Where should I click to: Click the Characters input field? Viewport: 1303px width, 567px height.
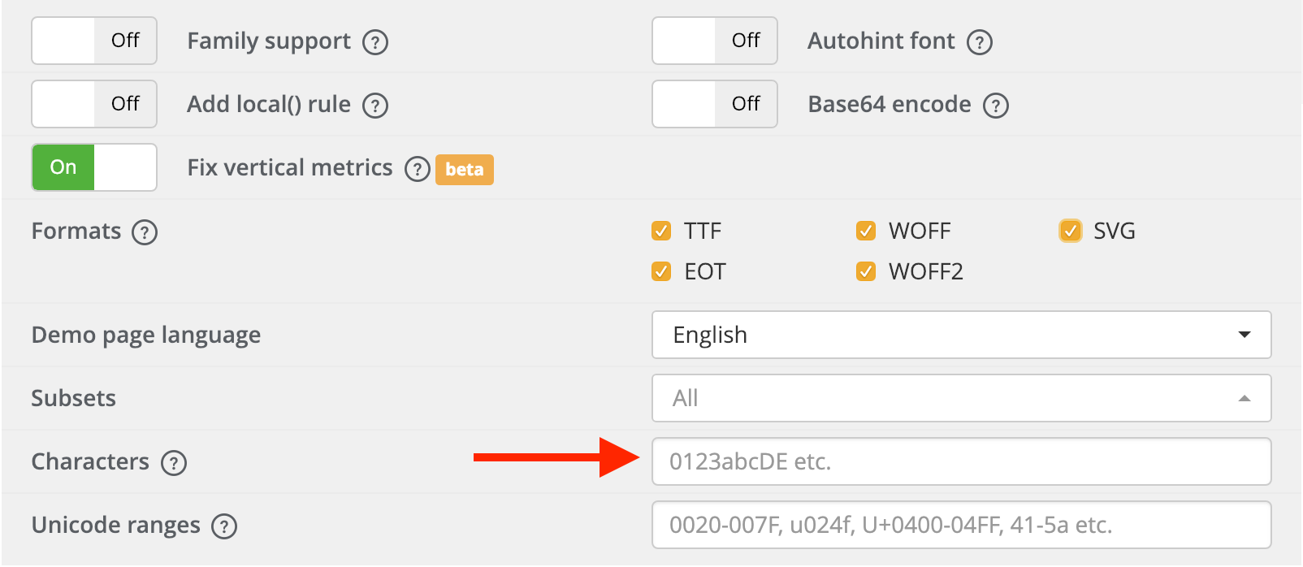(x=961, y=461)
